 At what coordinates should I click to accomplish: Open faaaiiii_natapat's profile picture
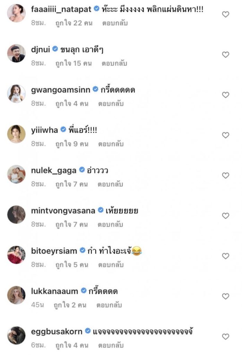pos(16,13)
